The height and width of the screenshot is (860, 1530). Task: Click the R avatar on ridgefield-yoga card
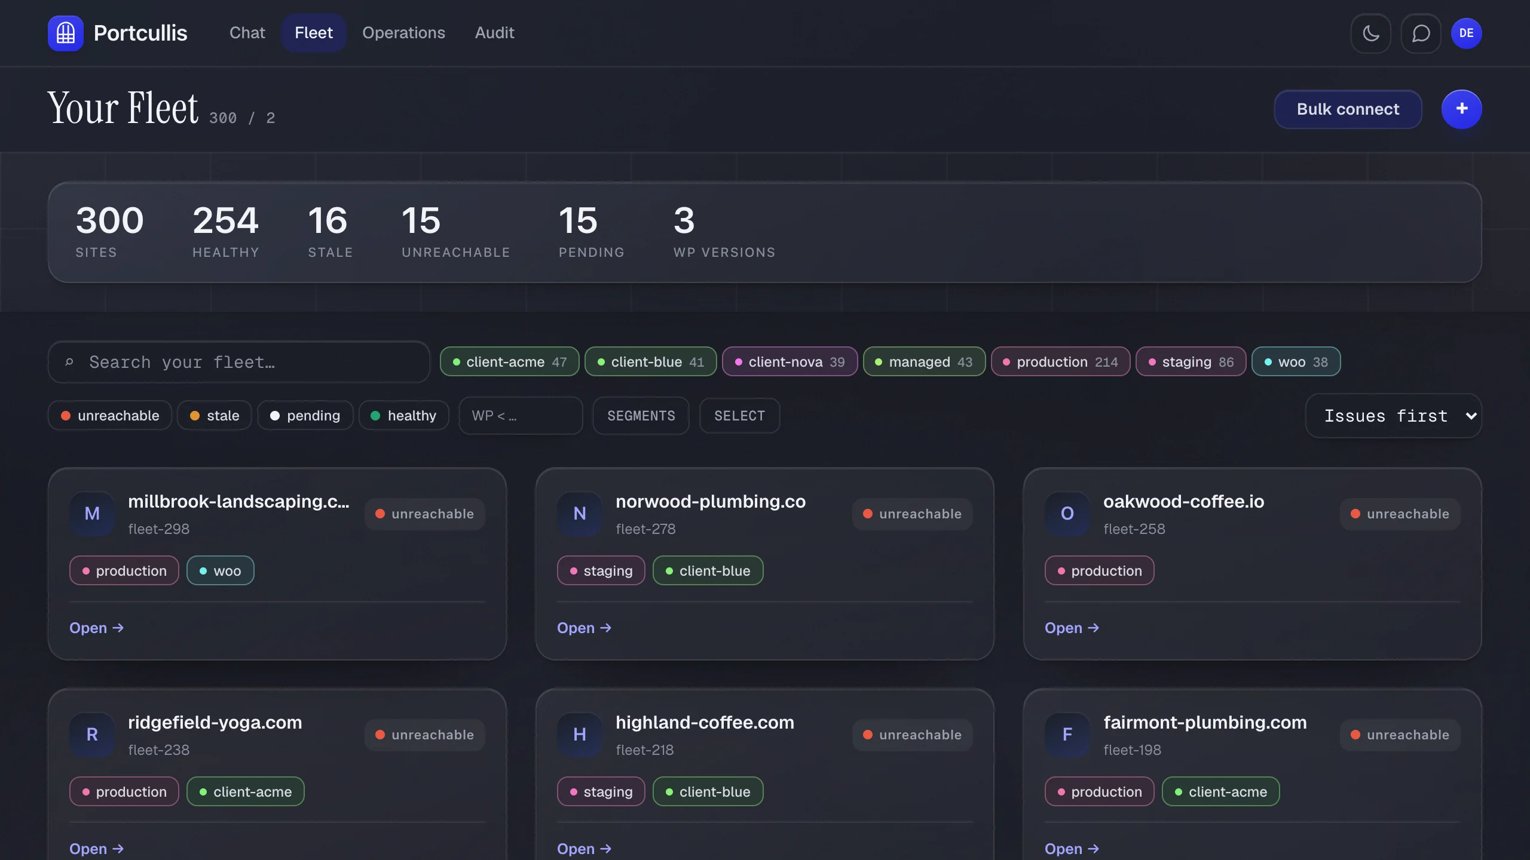92,735
